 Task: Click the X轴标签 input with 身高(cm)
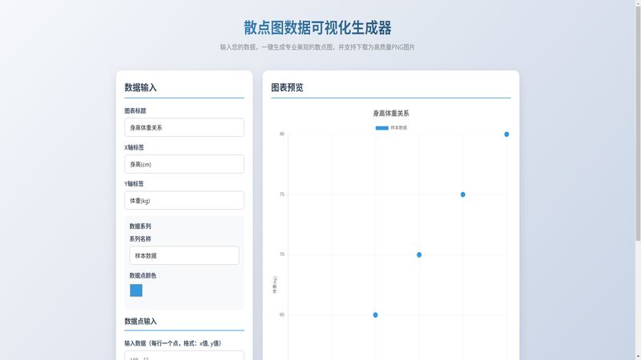coord(184,164)
